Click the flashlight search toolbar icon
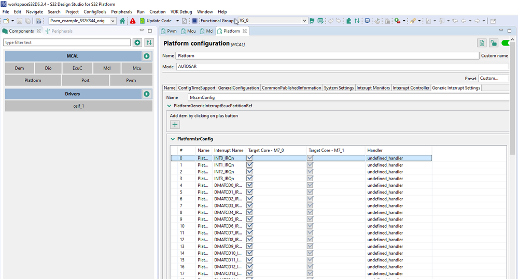 click(x=413, y=21)
